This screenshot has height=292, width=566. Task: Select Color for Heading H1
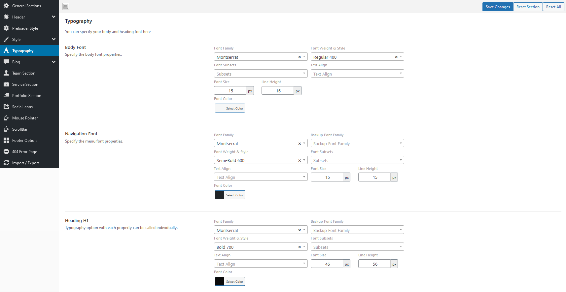click(234, 281)
